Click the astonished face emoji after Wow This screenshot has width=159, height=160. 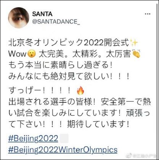pyautogui.click(x=32, y=54)
